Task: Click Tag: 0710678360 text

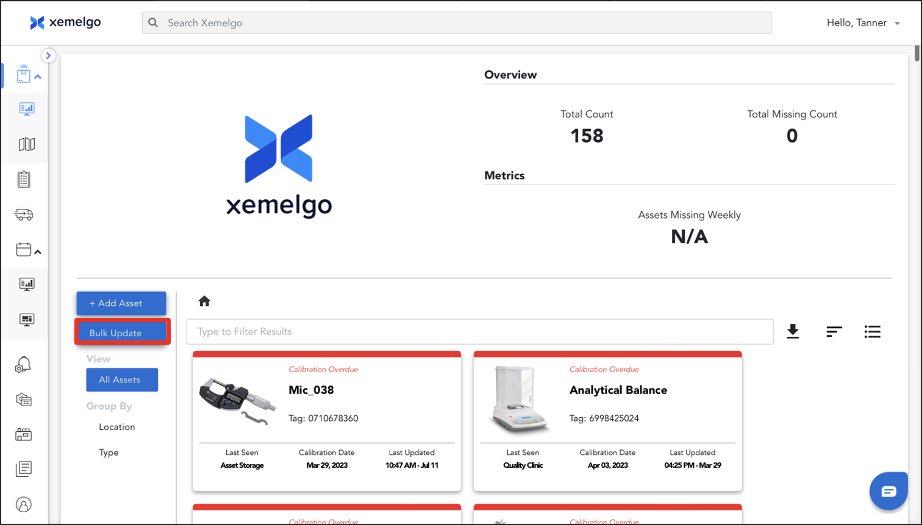Action: coord(323,418)
